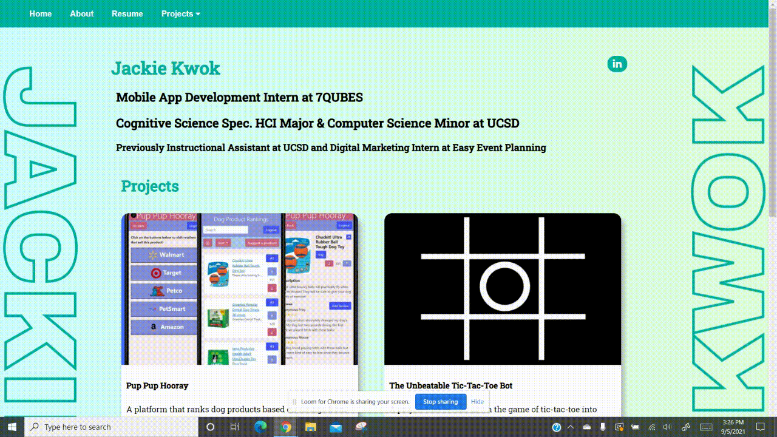Image resolution: width=777 pixels, height=437 pixels.
Task: Open the LinkedIn profile icon
Action: 617,64
